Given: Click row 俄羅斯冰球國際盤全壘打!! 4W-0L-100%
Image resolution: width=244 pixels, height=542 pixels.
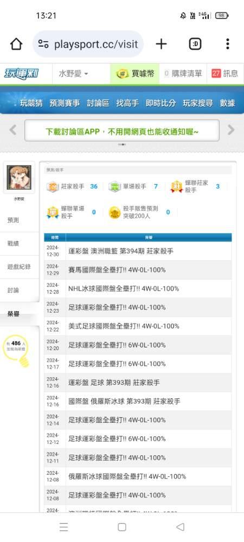Looking at the screenshot, I should (x=138, y=476).
